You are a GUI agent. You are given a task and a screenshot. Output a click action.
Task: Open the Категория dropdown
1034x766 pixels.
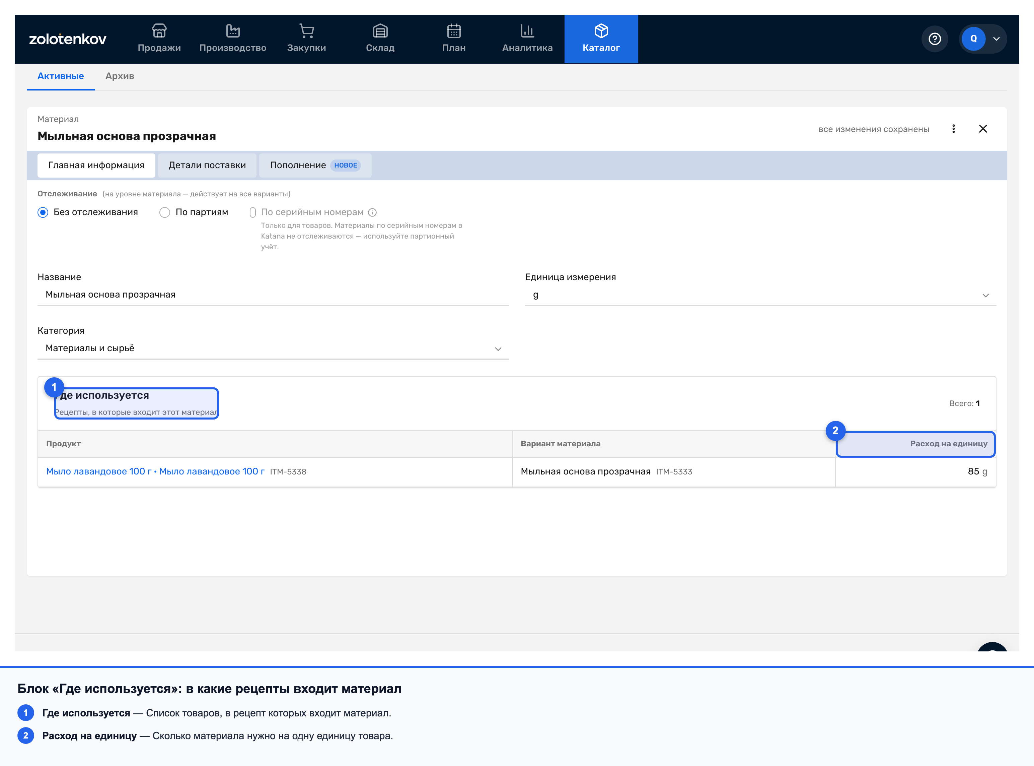(x=273, y=349)
